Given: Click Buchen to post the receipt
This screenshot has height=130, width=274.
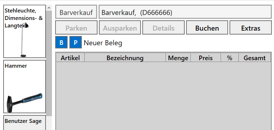Looking at the screenshot, I should click(x=207, y=27).
